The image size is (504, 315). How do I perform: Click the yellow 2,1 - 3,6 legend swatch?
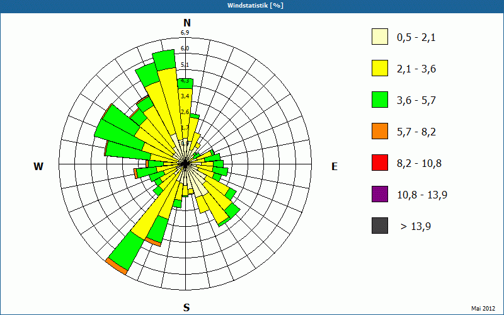coord(380,68)
